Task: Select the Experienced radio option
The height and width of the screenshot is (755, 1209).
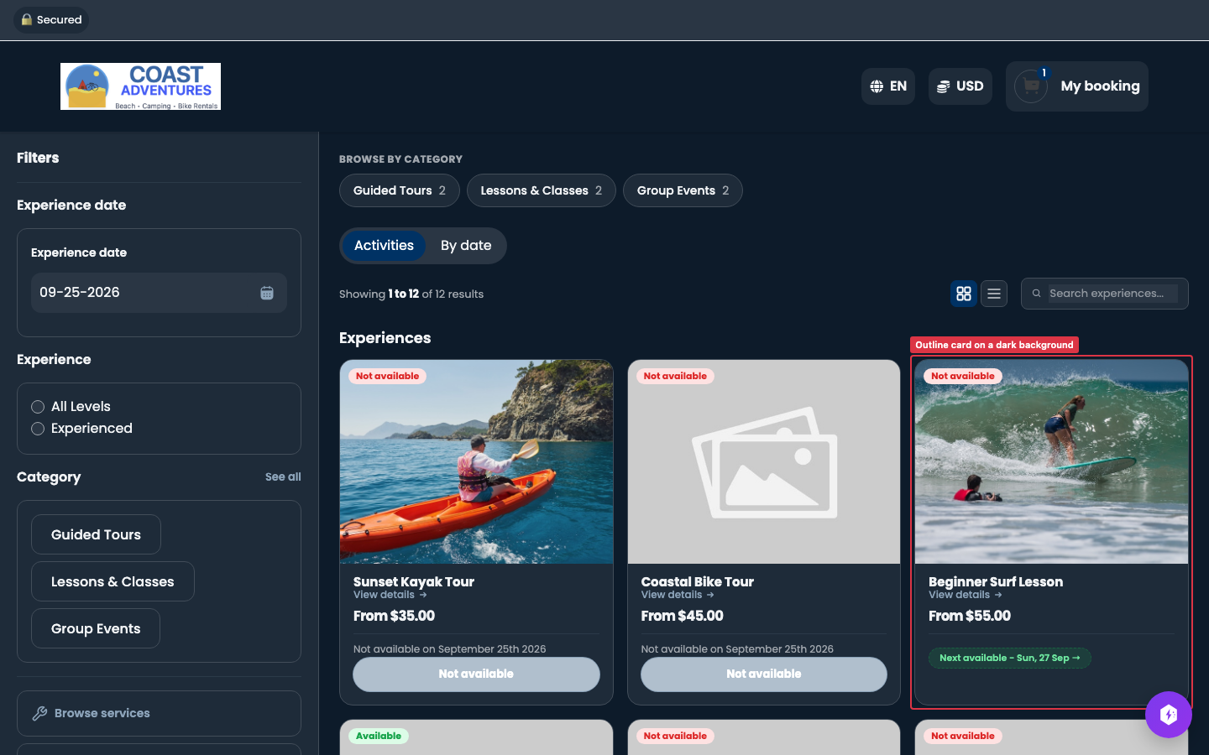Action: 38,429
